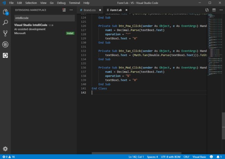Open the Go menu

(x=52, y=3)
